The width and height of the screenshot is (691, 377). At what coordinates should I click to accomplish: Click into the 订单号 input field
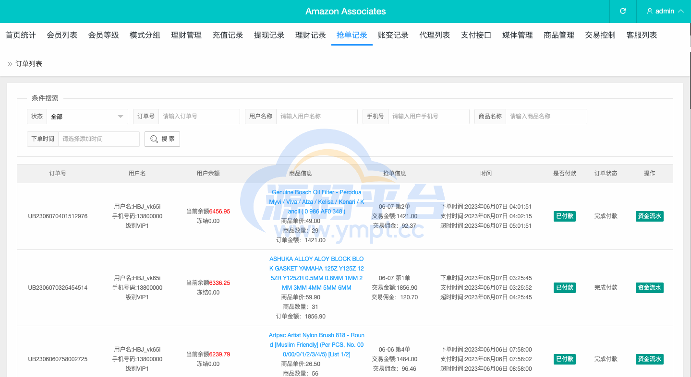tap(199, 117)
